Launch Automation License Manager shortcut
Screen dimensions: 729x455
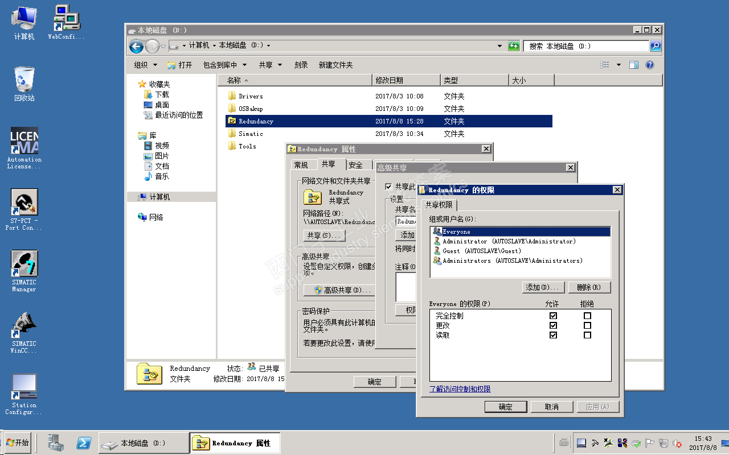[24, 148]
